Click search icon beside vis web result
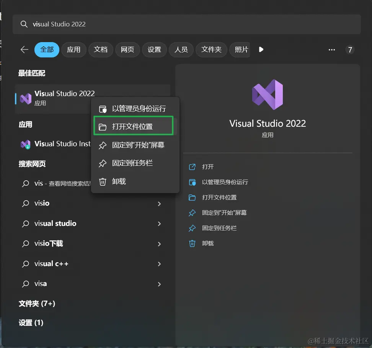This screenshot has height=348, width=372. click(25, 183)
